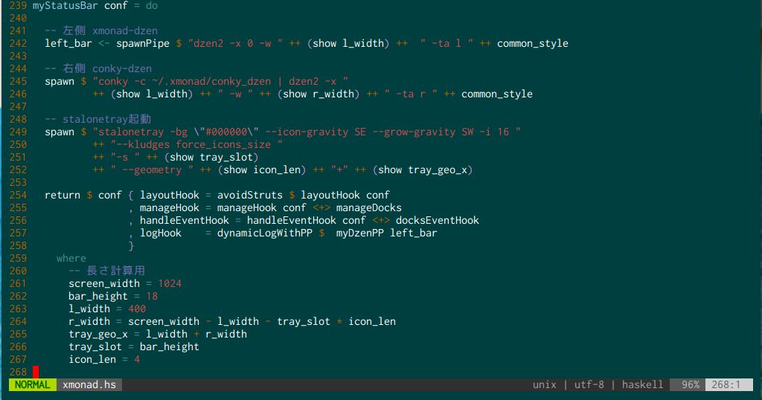The image size is (762, 400).
Task: Click the 'xmonad-dzen' comment text
Action: tap(125, 31)
